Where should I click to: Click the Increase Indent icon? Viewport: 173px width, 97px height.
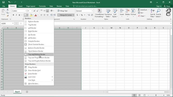pos(55,15)
